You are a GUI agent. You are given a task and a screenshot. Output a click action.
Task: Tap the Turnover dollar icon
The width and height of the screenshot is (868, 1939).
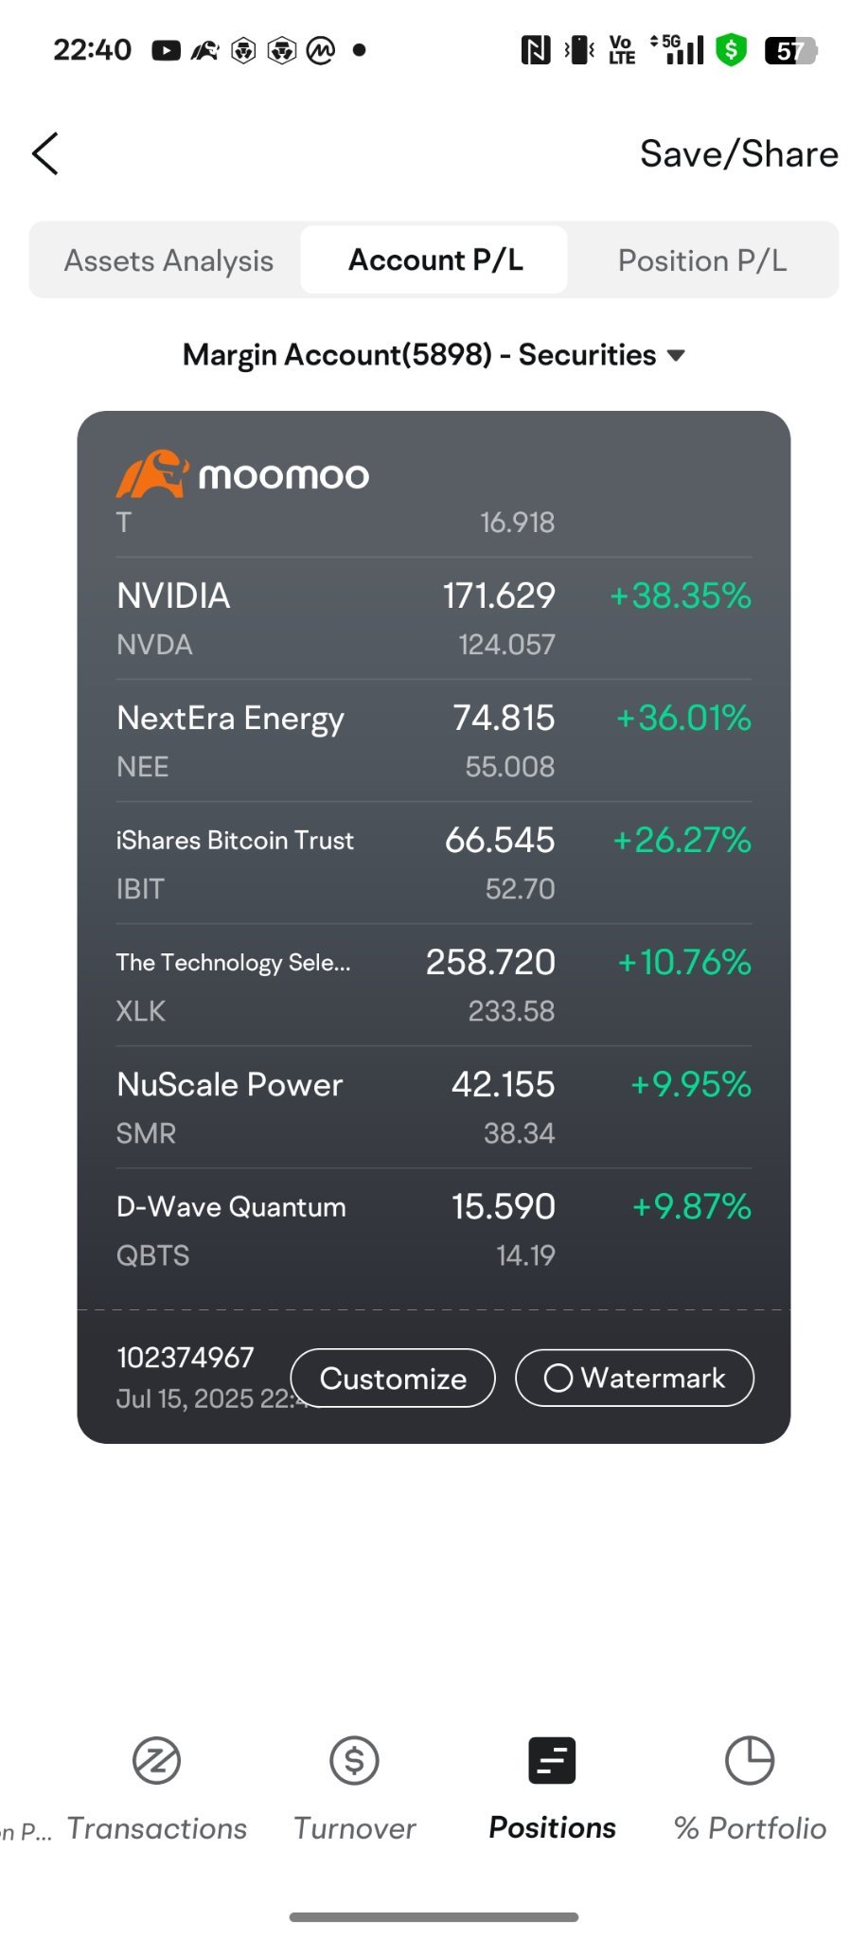(354, 1761)
